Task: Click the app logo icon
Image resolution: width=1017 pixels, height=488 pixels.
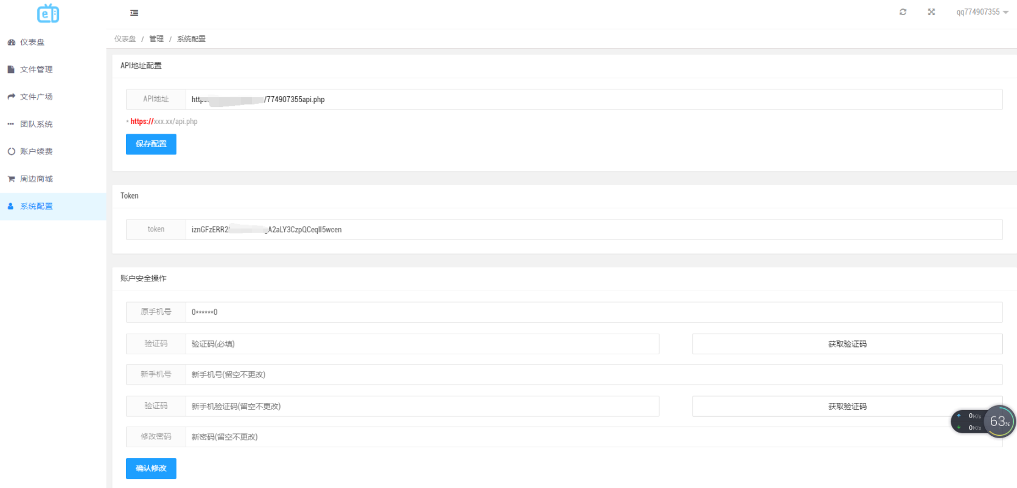Action: [48, 13]
